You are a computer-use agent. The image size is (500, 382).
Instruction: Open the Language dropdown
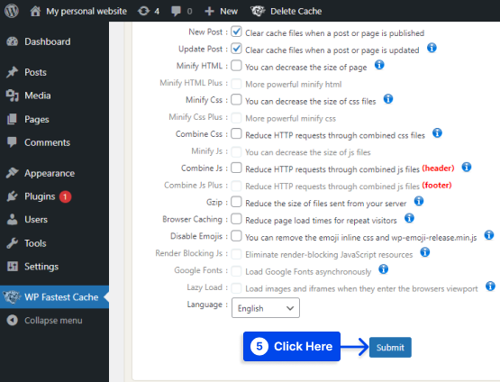266,308
